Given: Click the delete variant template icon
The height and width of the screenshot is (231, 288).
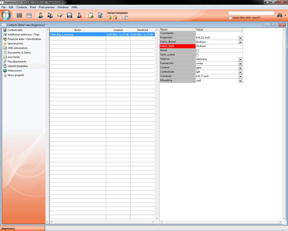Looking at the screenshot, I should pyautogui.click(x=115, y=18).
